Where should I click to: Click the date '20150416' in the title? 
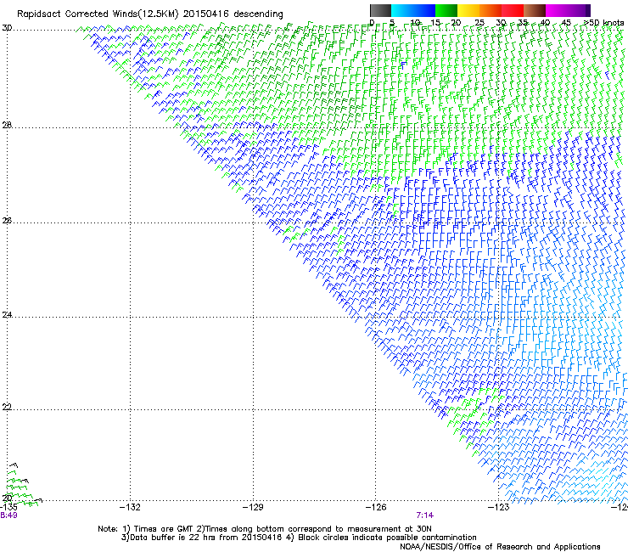pos(206,14)
